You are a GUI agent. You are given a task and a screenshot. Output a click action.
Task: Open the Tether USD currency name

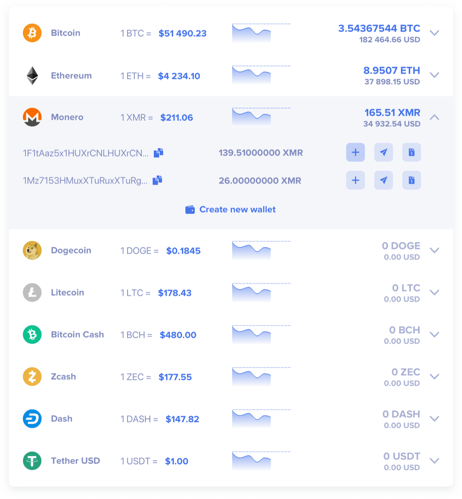pyautogui.click(x=76, y=461)
